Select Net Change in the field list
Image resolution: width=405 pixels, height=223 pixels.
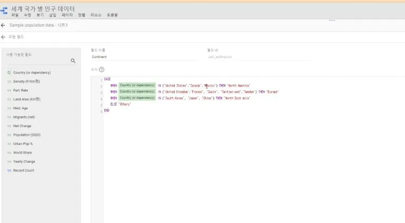(22, 126)
